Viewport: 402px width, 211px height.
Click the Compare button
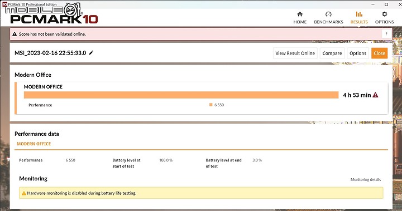tap(332, 53)
